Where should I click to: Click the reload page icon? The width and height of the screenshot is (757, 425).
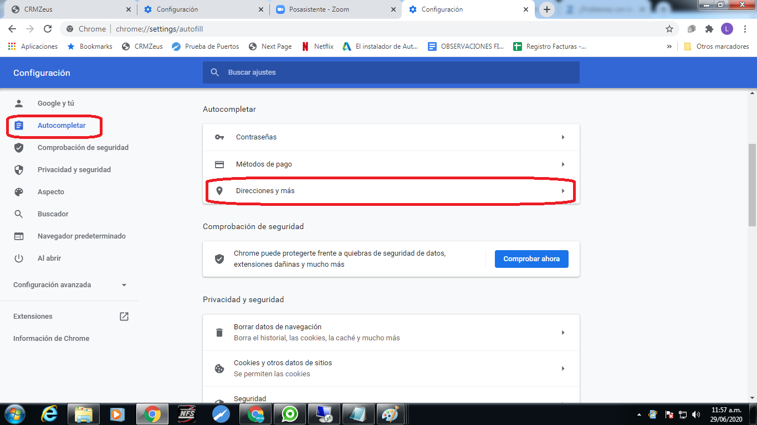48,29
